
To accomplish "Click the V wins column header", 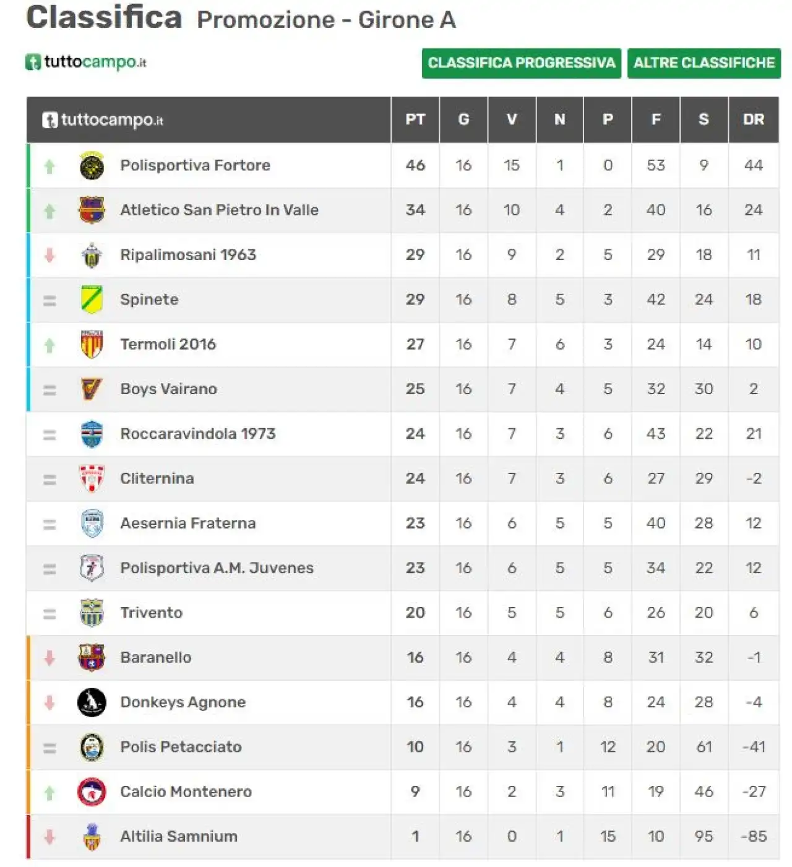I will click(x=512, y=119).
